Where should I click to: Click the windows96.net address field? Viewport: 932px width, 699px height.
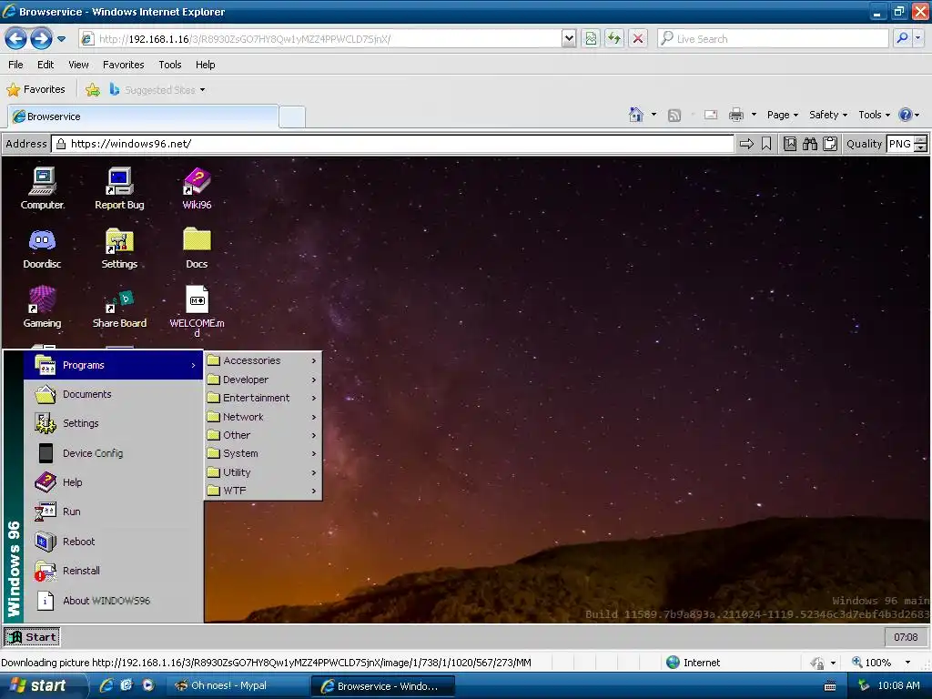click(x=393, y=144)
